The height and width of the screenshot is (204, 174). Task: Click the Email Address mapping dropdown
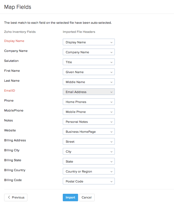[89, 92]
